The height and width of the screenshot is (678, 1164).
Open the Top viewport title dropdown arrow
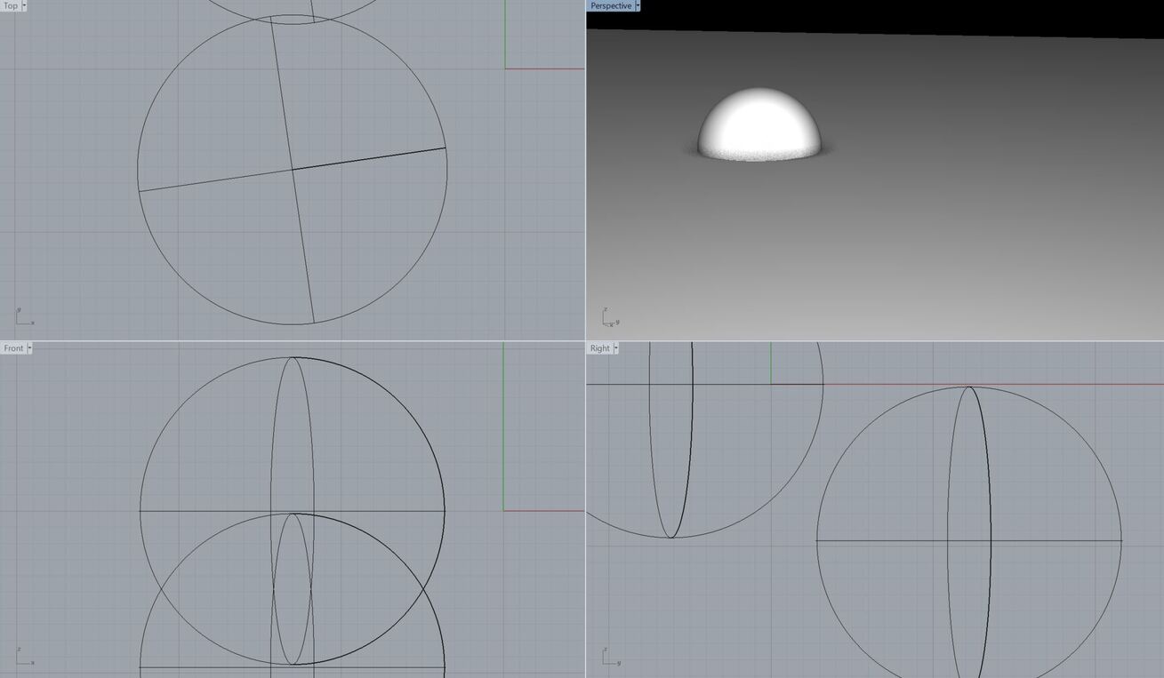pyautogui.click(x=26, y=4)
